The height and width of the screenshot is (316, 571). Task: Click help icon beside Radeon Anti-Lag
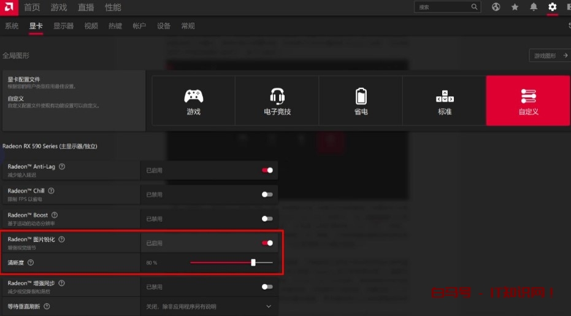(62, 166)
